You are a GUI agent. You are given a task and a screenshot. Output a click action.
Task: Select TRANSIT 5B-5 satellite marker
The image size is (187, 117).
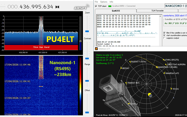[x=126, y=83]
